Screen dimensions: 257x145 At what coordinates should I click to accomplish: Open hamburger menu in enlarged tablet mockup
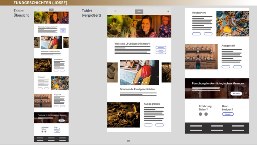click(x=115, y=12)
